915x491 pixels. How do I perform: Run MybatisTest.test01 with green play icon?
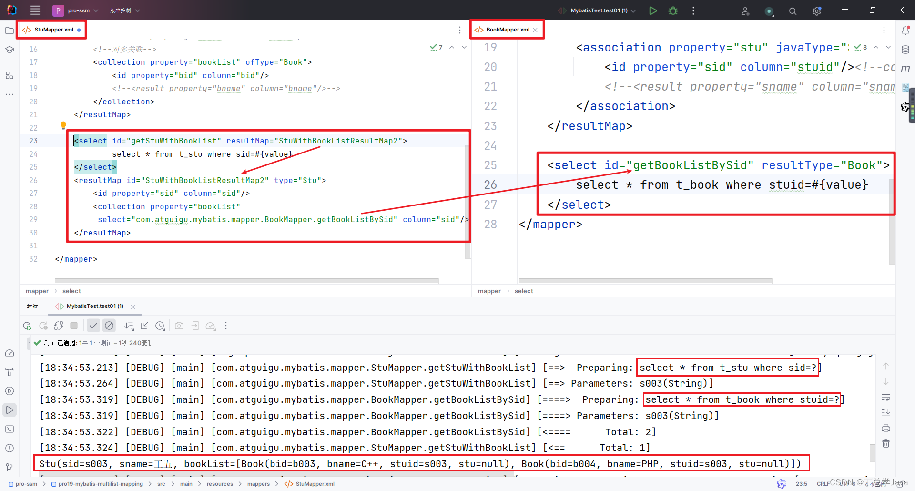653,10
